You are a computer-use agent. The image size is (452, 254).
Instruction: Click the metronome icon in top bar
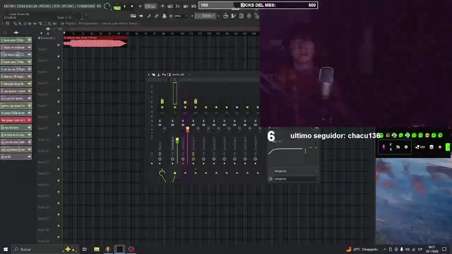coord(162,6)
